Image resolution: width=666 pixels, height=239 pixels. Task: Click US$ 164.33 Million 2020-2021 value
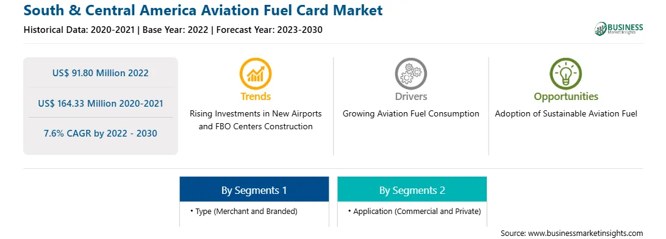101,103
